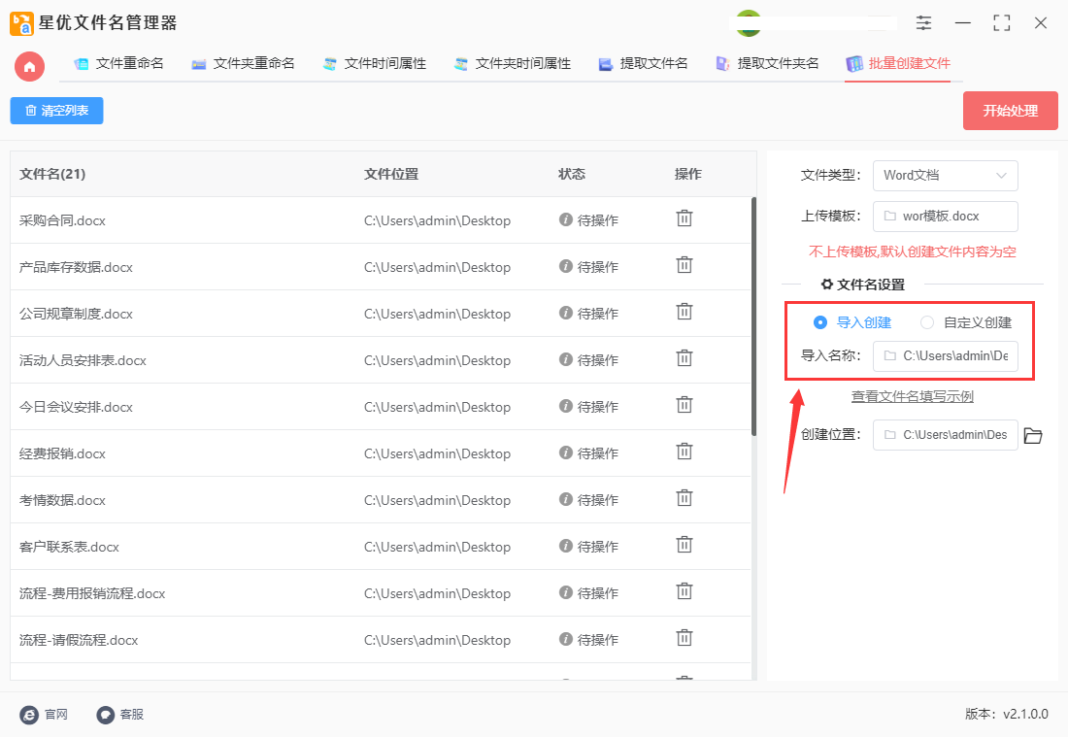Select file name 采购合同.docx
The width and height of the screenshot is (1068, 738).
pos(63,220)
